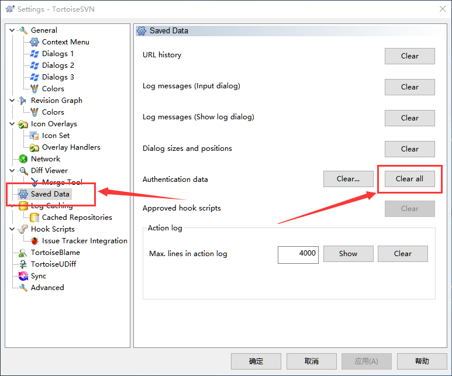Click the Saved Data gear icon in tree
The height and width of the screenshot is (376, 452).
click(x=23, y=194)
